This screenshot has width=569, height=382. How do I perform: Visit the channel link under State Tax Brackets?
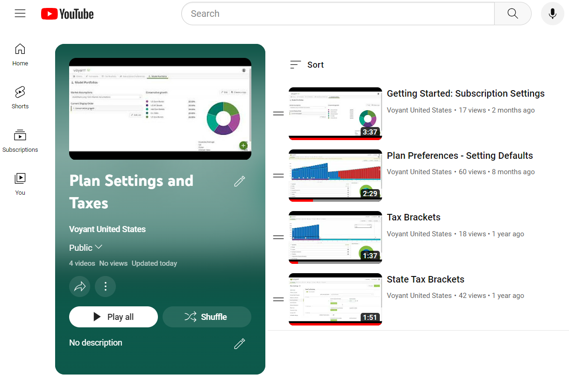[x=419, y=296]
